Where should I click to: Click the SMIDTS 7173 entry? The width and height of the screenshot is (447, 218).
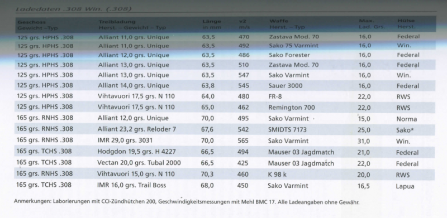point(287,130)
